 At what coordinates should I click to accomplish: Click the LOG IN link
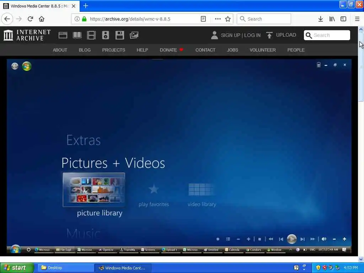(252, 35)
